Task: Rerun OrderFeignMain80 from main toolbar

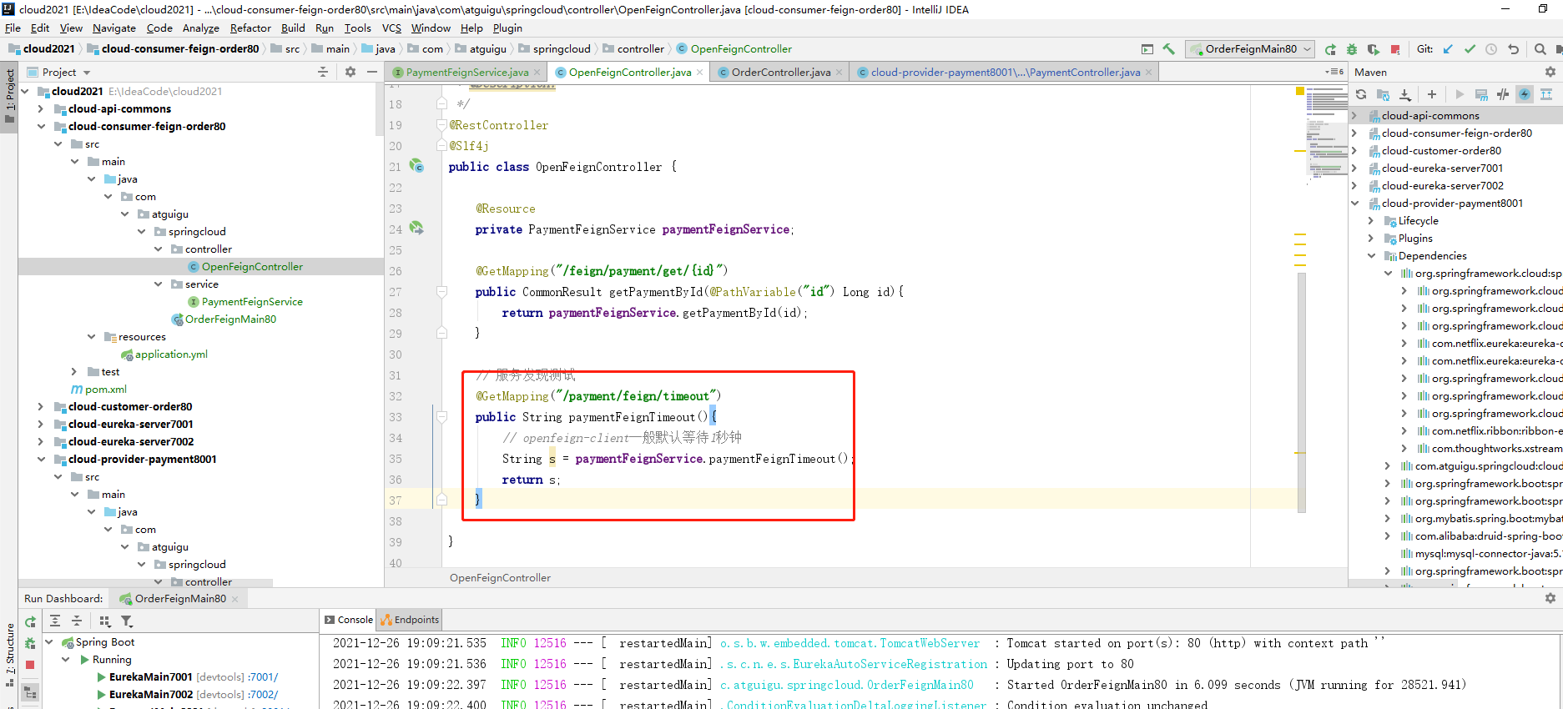Action: point(1330,49)
